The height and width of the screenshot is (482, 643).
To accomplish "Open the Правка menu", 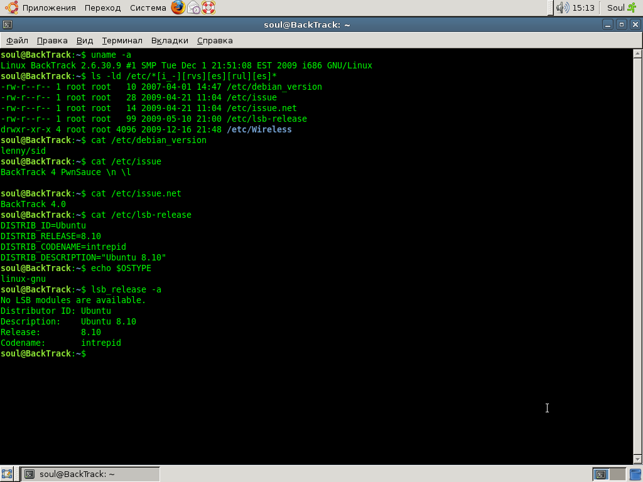I will [52, 41].
